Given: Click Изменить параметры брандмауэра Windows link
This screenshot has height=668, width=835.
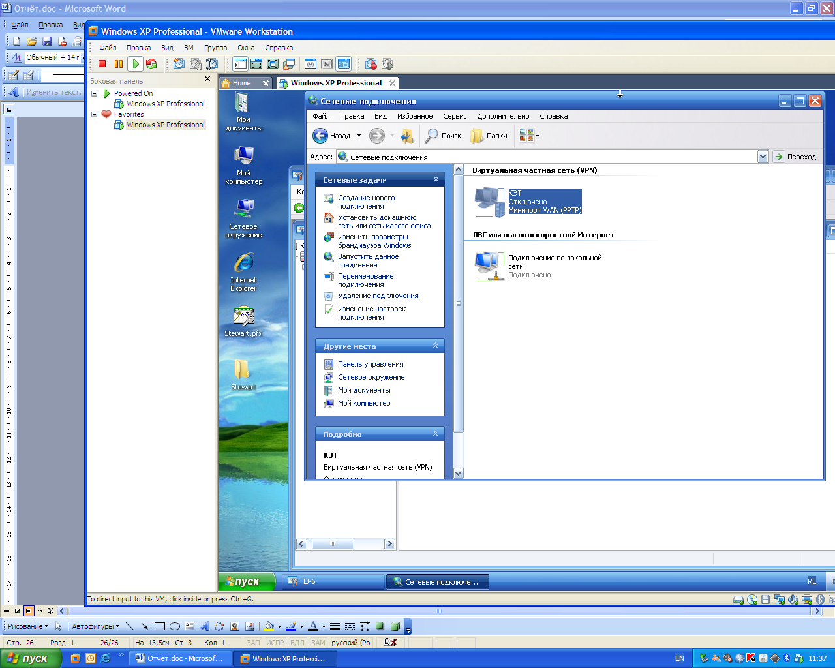Looking at the screenshot, I should tap(374, 241).
